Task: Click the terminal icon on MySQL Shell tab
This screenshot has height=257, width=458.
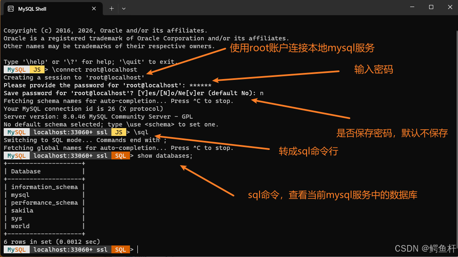Action: coord(11,9)
